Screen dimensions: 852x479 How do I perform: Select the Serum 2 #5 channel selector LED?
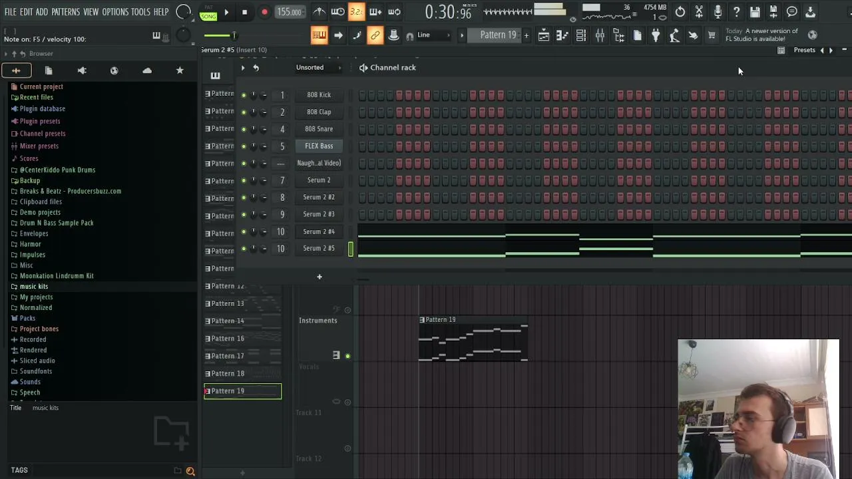(351, 249)
